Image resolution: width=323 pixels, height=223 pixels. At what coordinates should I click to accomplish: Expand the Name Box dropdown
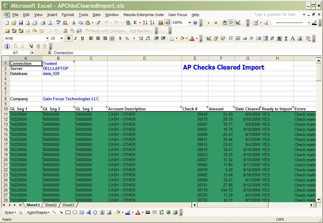click(x=32, y=53)
